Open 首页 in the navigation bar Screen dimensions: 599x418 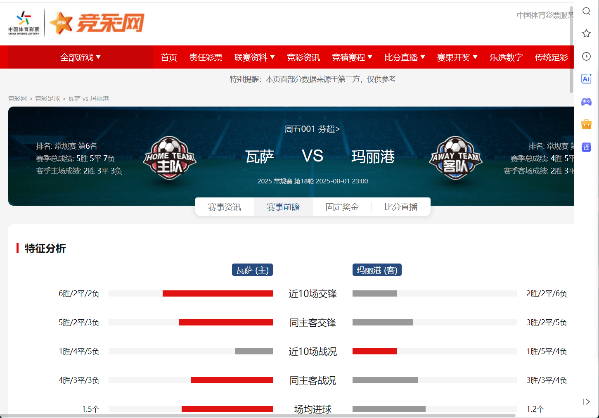[x=169, y=57]
